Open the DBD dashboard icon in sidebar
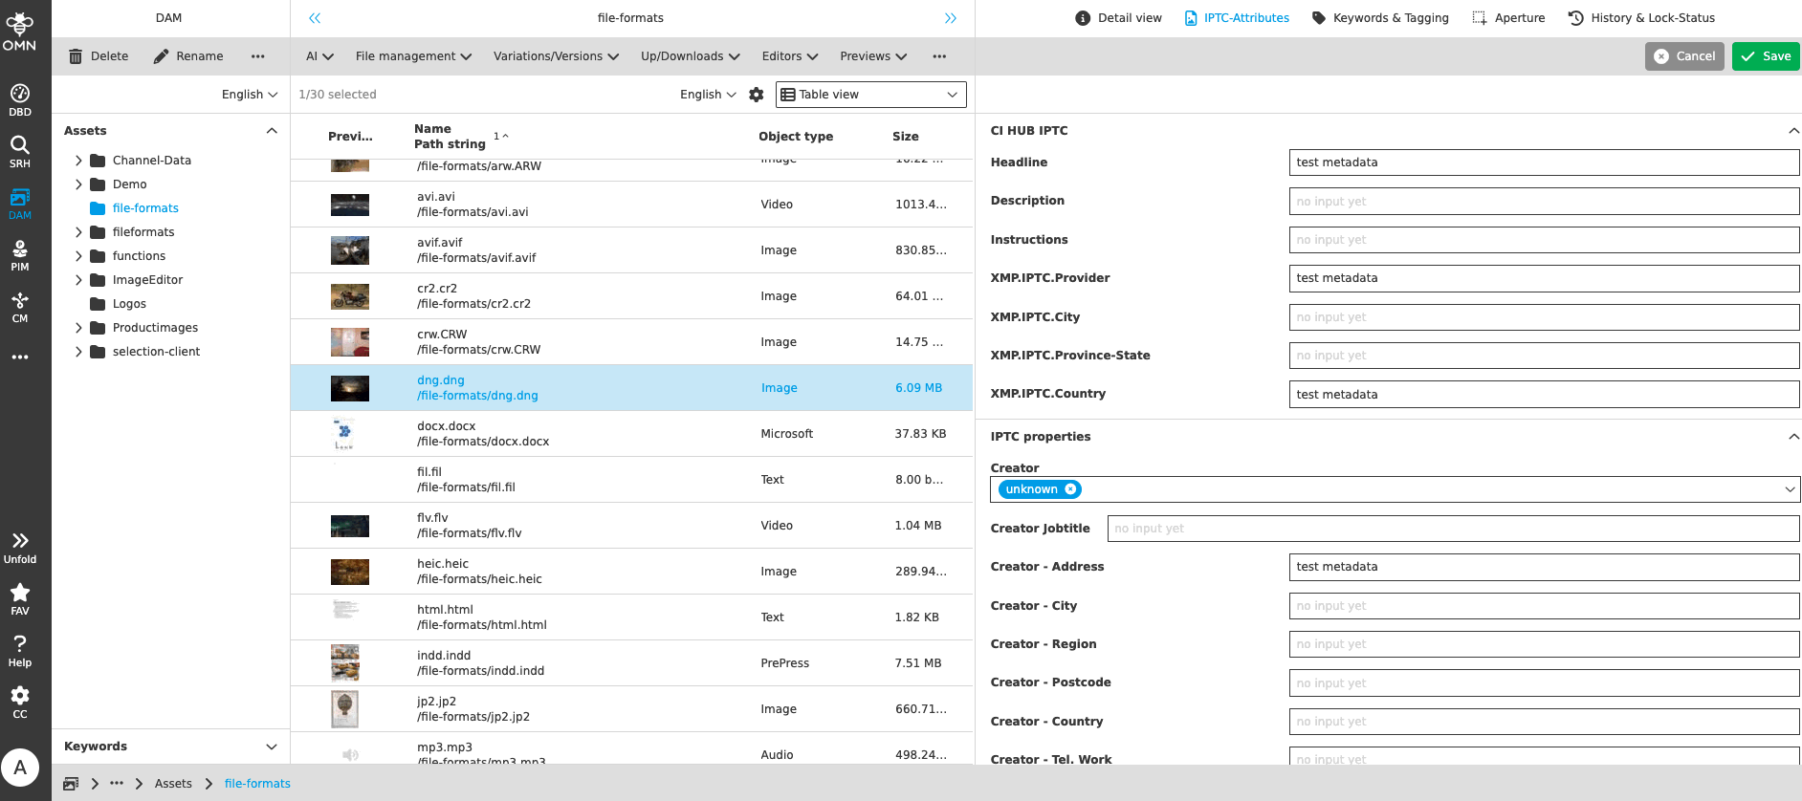 (20, 99)
